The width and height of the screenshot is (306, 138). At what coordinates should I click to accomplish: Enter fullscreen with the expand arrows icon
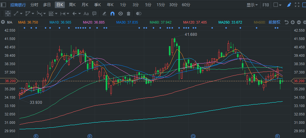(297, 5)
